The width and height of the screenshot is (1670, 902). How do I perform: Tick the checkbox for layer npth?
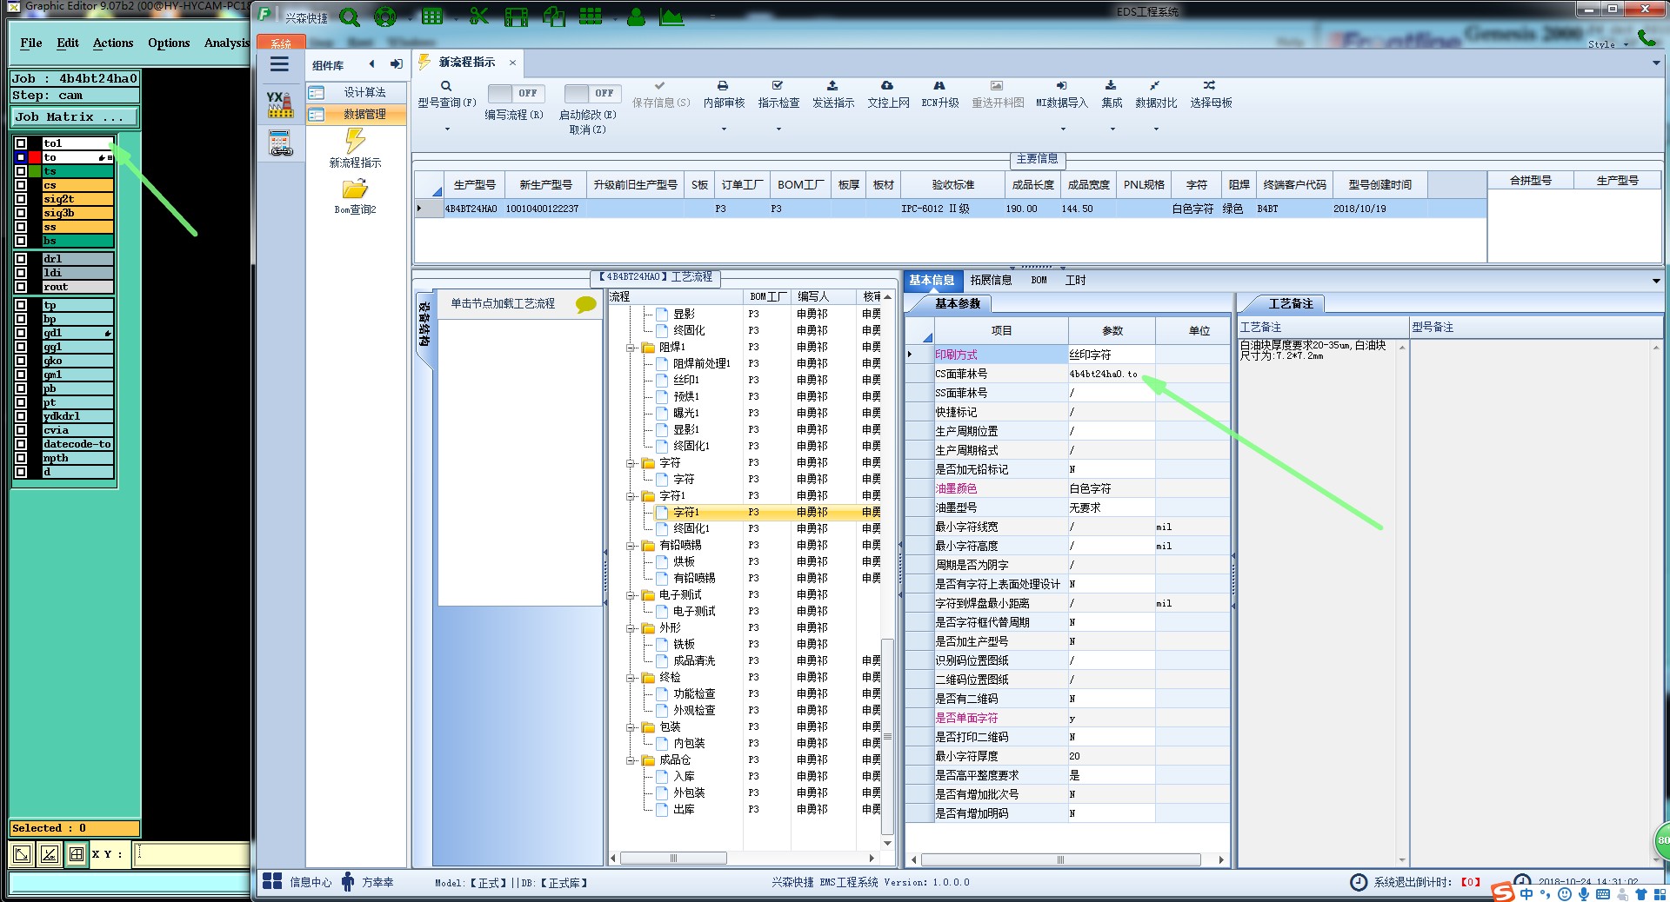[21, 458]
